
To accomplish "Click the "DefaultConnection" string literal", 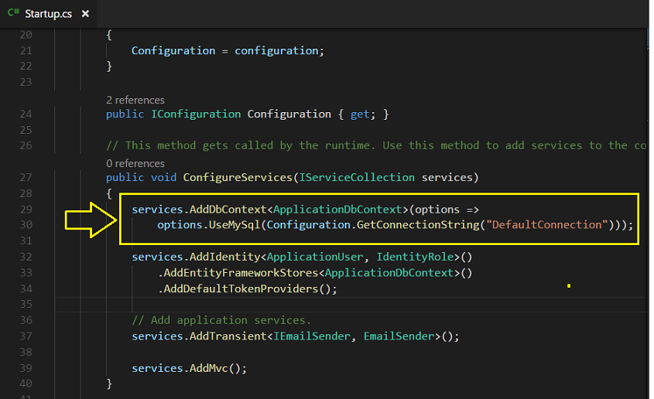I will pos(549,225).
